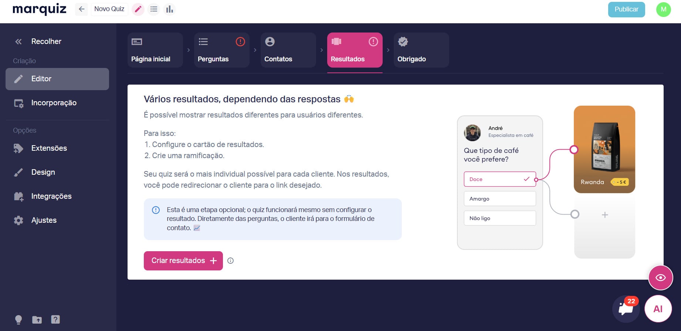The image size is (681, 331).
Task: Switch to the Obrigado step tab
Action: (421, 50)
